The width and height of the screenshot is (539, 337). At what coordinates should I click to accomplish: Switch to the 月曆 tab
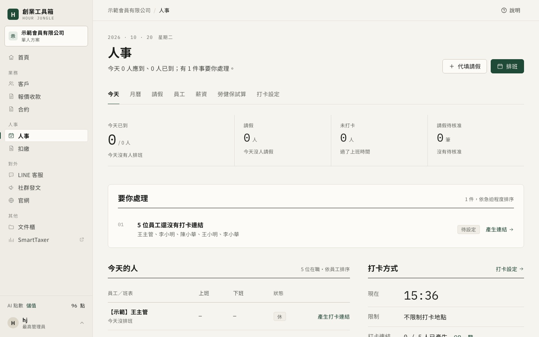click(135, 94)
